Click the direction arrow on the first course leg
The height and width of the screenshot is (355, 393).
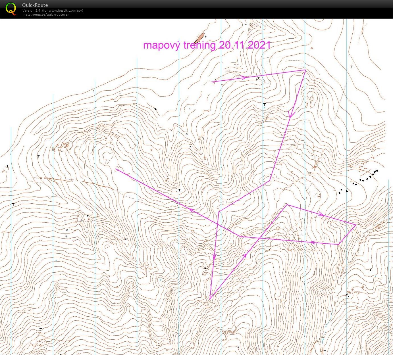tap(243, 78)
